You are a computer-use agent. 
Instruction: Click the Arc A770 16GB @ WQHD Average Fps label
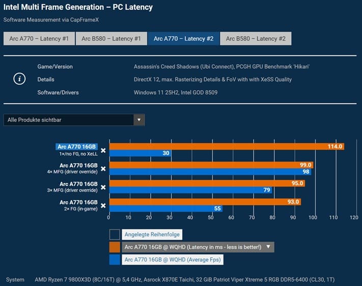click(x=174, y=260)
